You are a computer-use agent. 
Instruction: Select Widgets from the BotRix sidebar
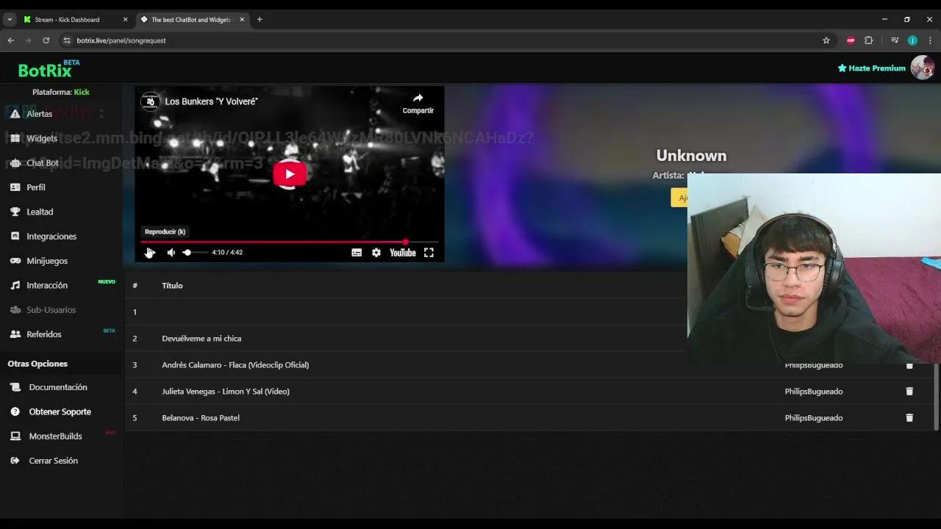coord(42,138)
